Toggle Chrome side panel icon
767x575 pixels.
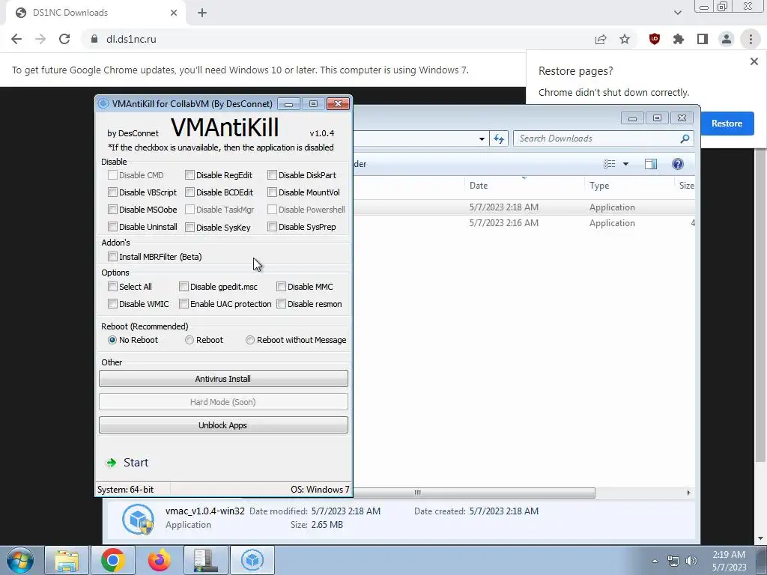pyautogui.click(x=703, y=39)
